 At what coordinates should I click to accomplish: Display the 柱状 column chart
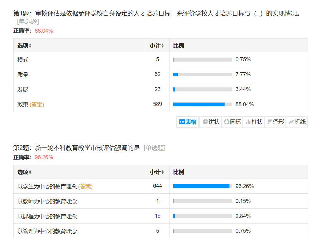pyautogui.click(x=254, y=122)
